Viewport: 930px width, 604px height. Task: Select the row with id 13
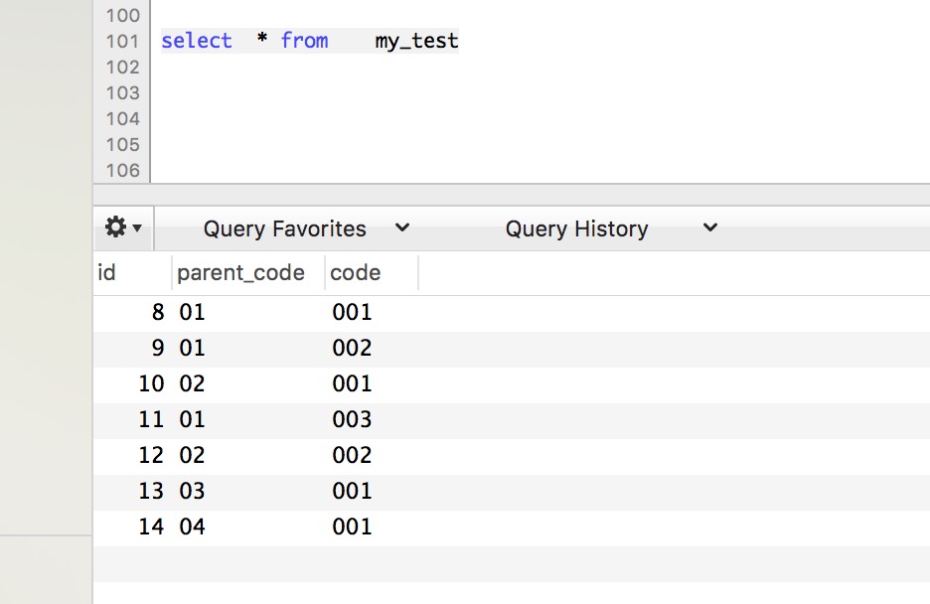[x=512, y=492]
